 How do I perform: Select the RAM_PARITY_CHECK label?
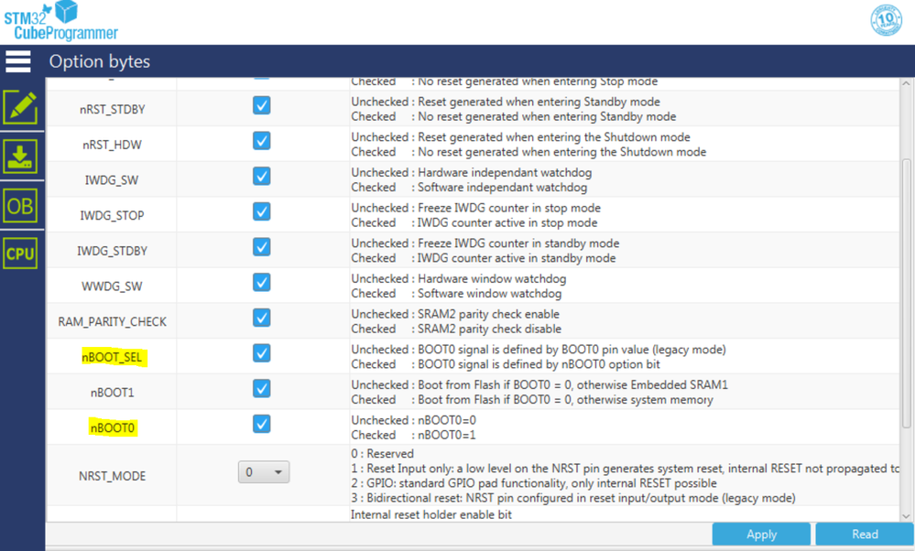(x=112, y=322)
